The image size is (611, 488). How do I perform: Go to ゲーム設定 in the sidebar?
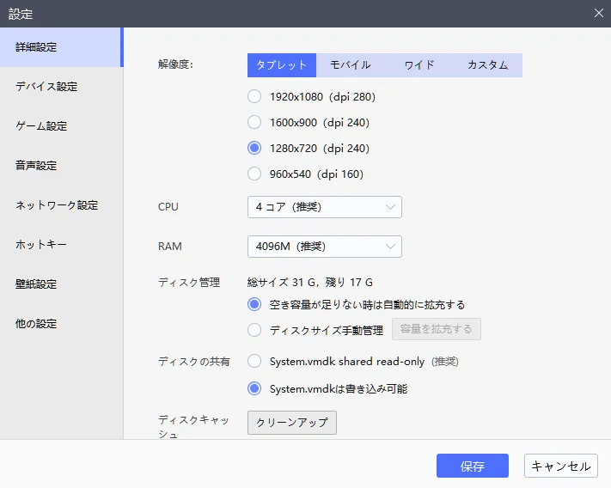click(61, 126)
